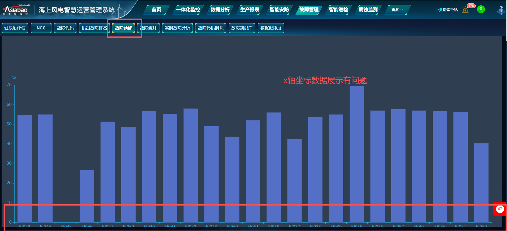Open the NCS sub-tab
This screenshot has height=231, width=507.
coord(41,28)
